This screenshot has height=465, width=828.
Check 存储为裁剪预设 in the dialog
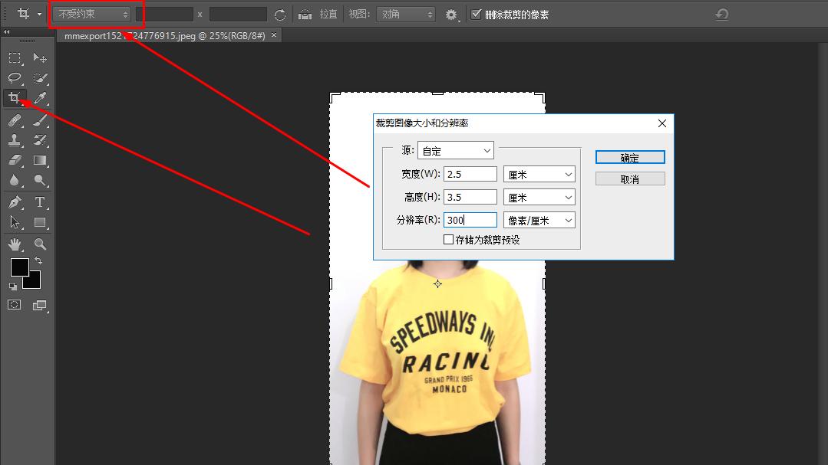coord(447,239)
